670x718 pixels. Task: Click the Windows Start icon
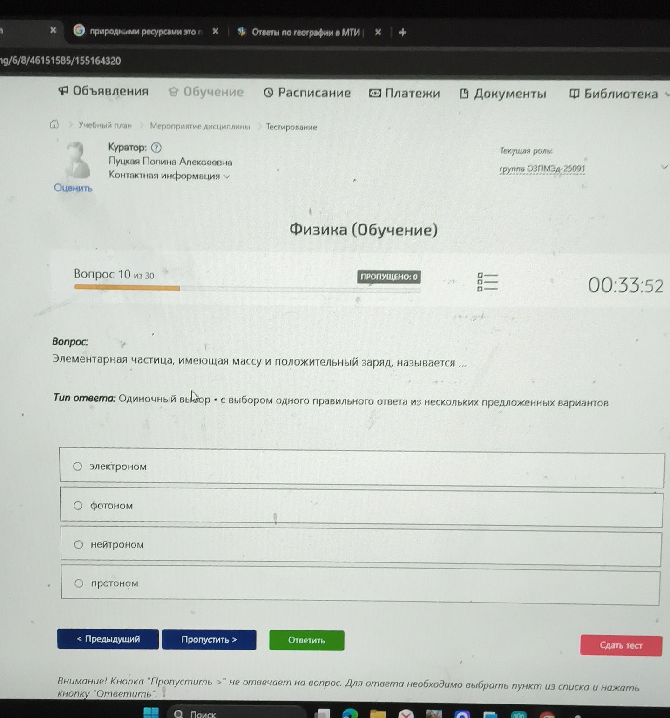point(151,712)
